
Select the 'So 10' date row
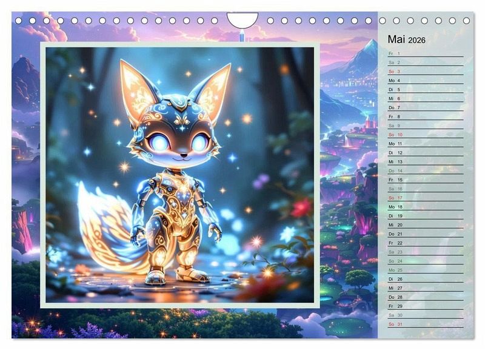[426, 135]
